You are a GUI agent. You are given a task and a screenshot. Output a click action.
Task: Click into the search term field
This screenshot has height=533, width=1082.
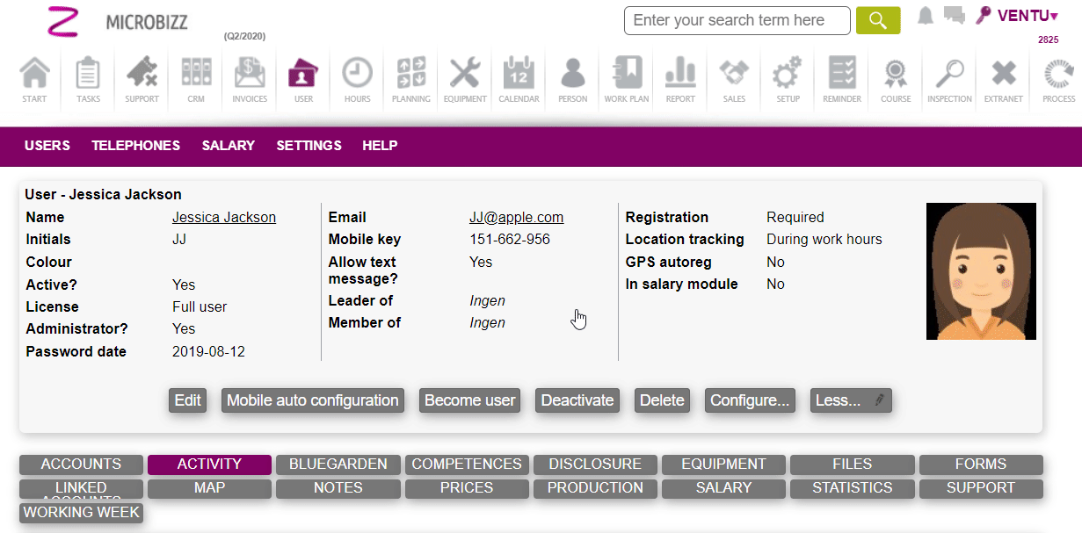(x=737, y=20)
